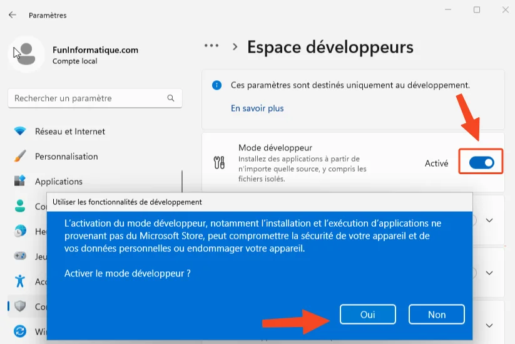The image size is (515, 344).
Task: Open Réseau et Internet Wi-Fi icon
Action: (x=20, y=131)
